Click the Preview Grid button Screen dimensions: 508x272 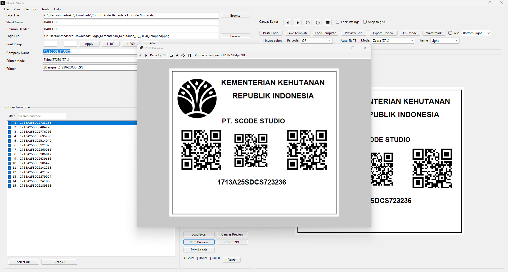tap(354, 33)
